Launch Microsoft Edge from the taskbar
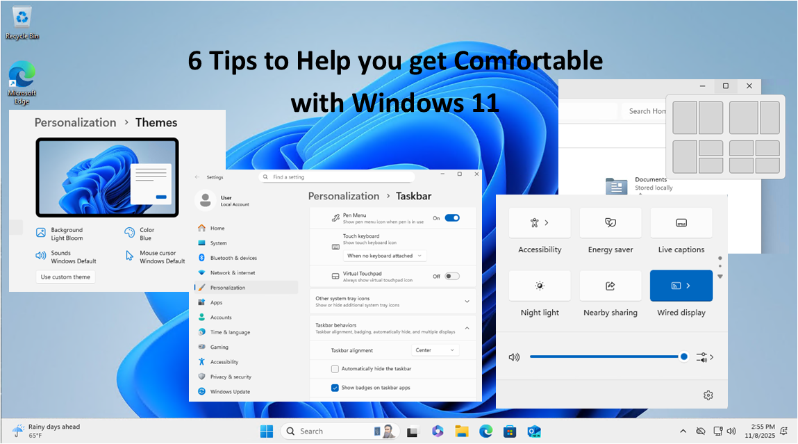This screenshot has height=444, width=798. click(x=485, y=431)
